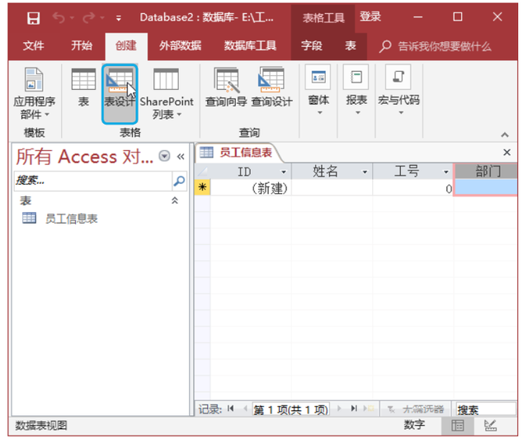Viewport: 528px width, 439px height.
Task: Collapse the 表 group in navigation pane
Action: (175, 201)
